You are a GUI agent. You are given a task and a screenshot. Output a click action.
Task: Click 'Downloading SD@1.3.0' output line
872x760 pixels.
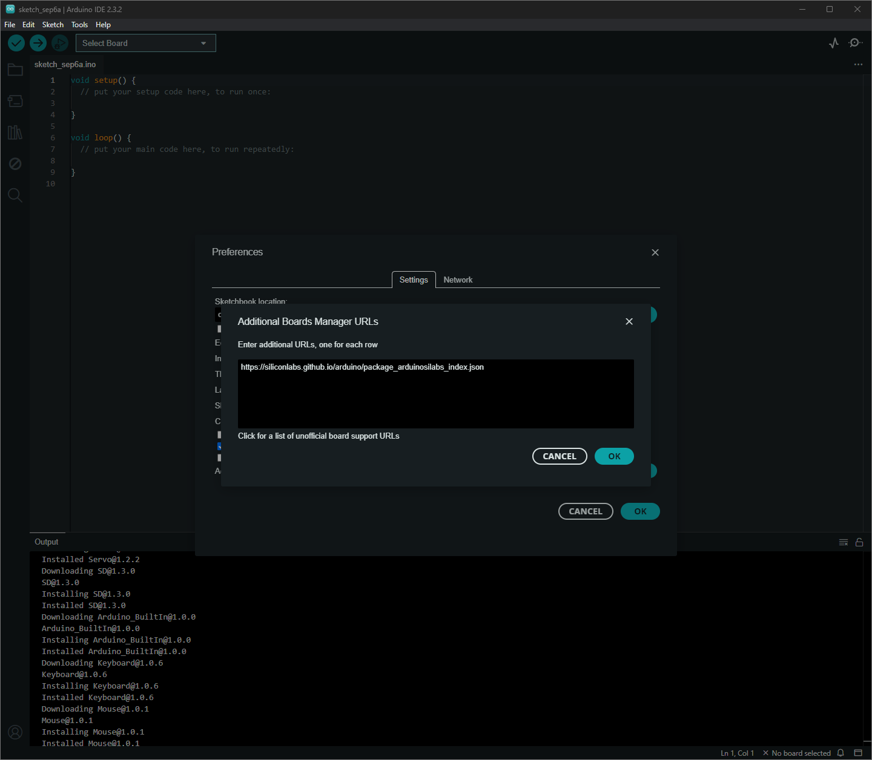click(x=88, y=571)
